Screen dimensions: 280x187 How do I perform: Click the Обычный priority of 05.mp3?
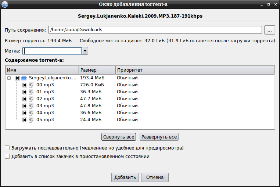coord(127,120)
